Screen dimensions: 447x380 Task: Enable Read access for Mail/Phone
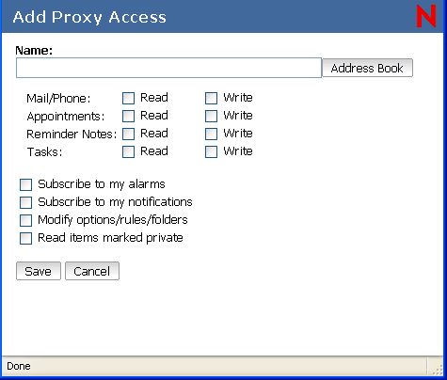(128, 98)
